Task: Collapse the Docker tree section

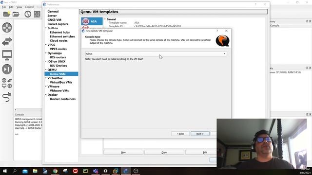Action: [46, 95]
